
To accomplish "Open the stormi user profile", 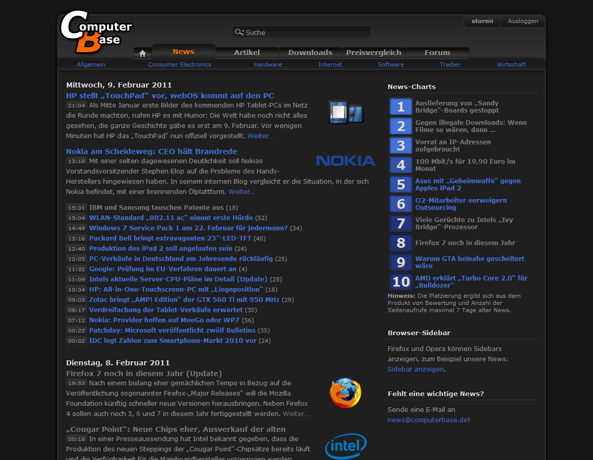I will point(482,21).
